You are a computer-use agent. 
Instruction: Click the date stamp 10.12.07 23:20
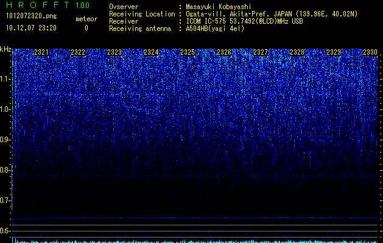[31, 28]
